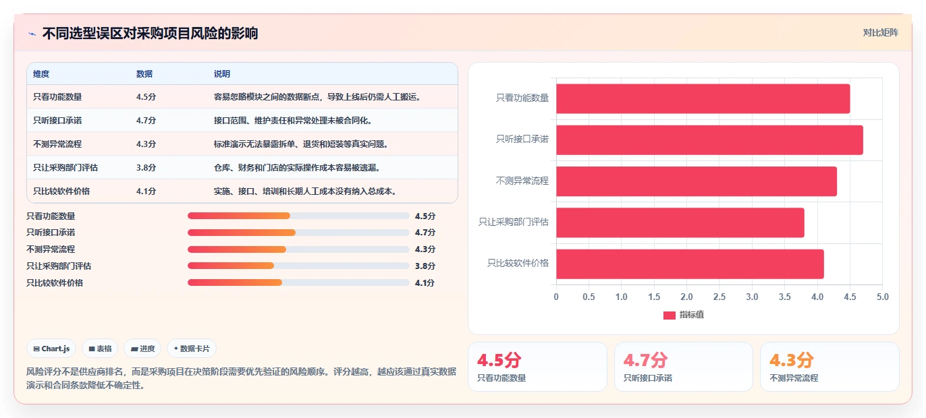Click the 只看功能数量 progress bar
The image size is (926, 418).
[x=298, y=216]
